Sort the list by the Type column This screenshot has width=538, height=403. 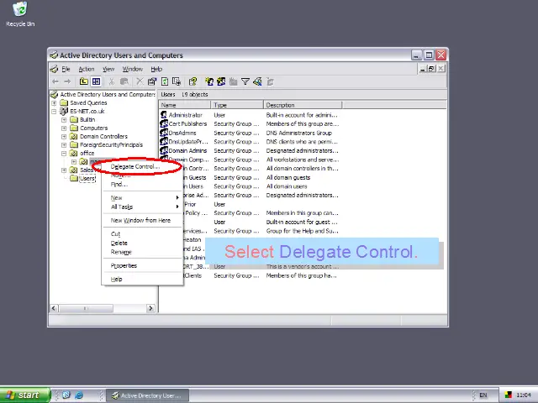pyautogui.click(x=237, y=105)
